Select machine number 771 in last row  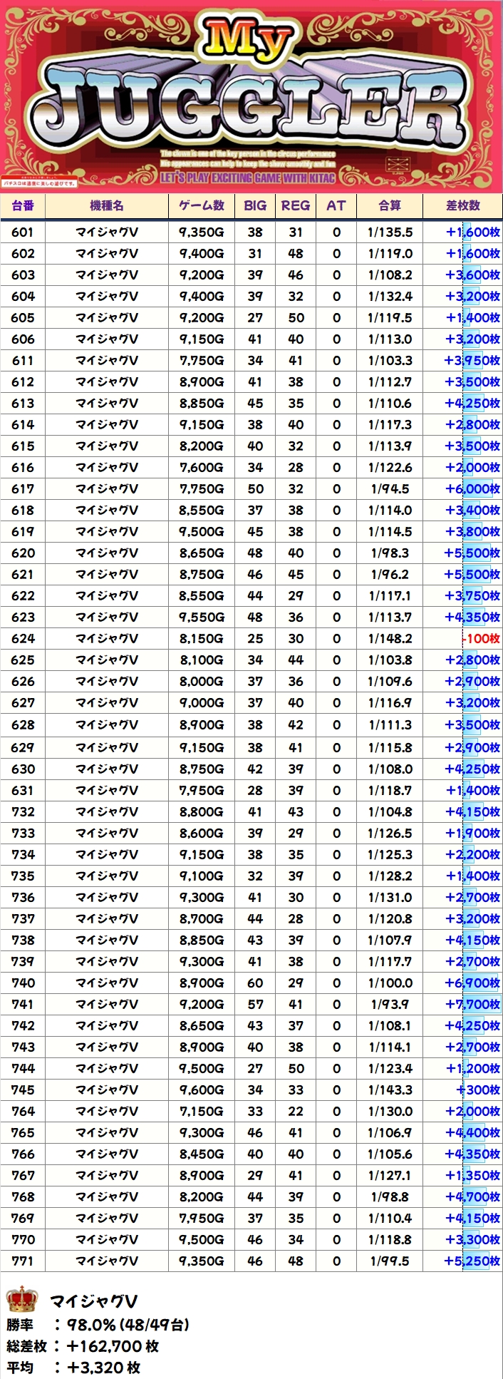pyautogui.click(x=23, y=1261)
